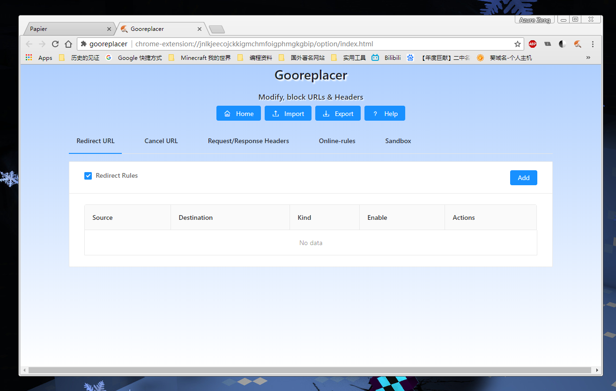
Task: Open the Apps grid shortcut
Action: pyautogui.click(x=39, y=58)
